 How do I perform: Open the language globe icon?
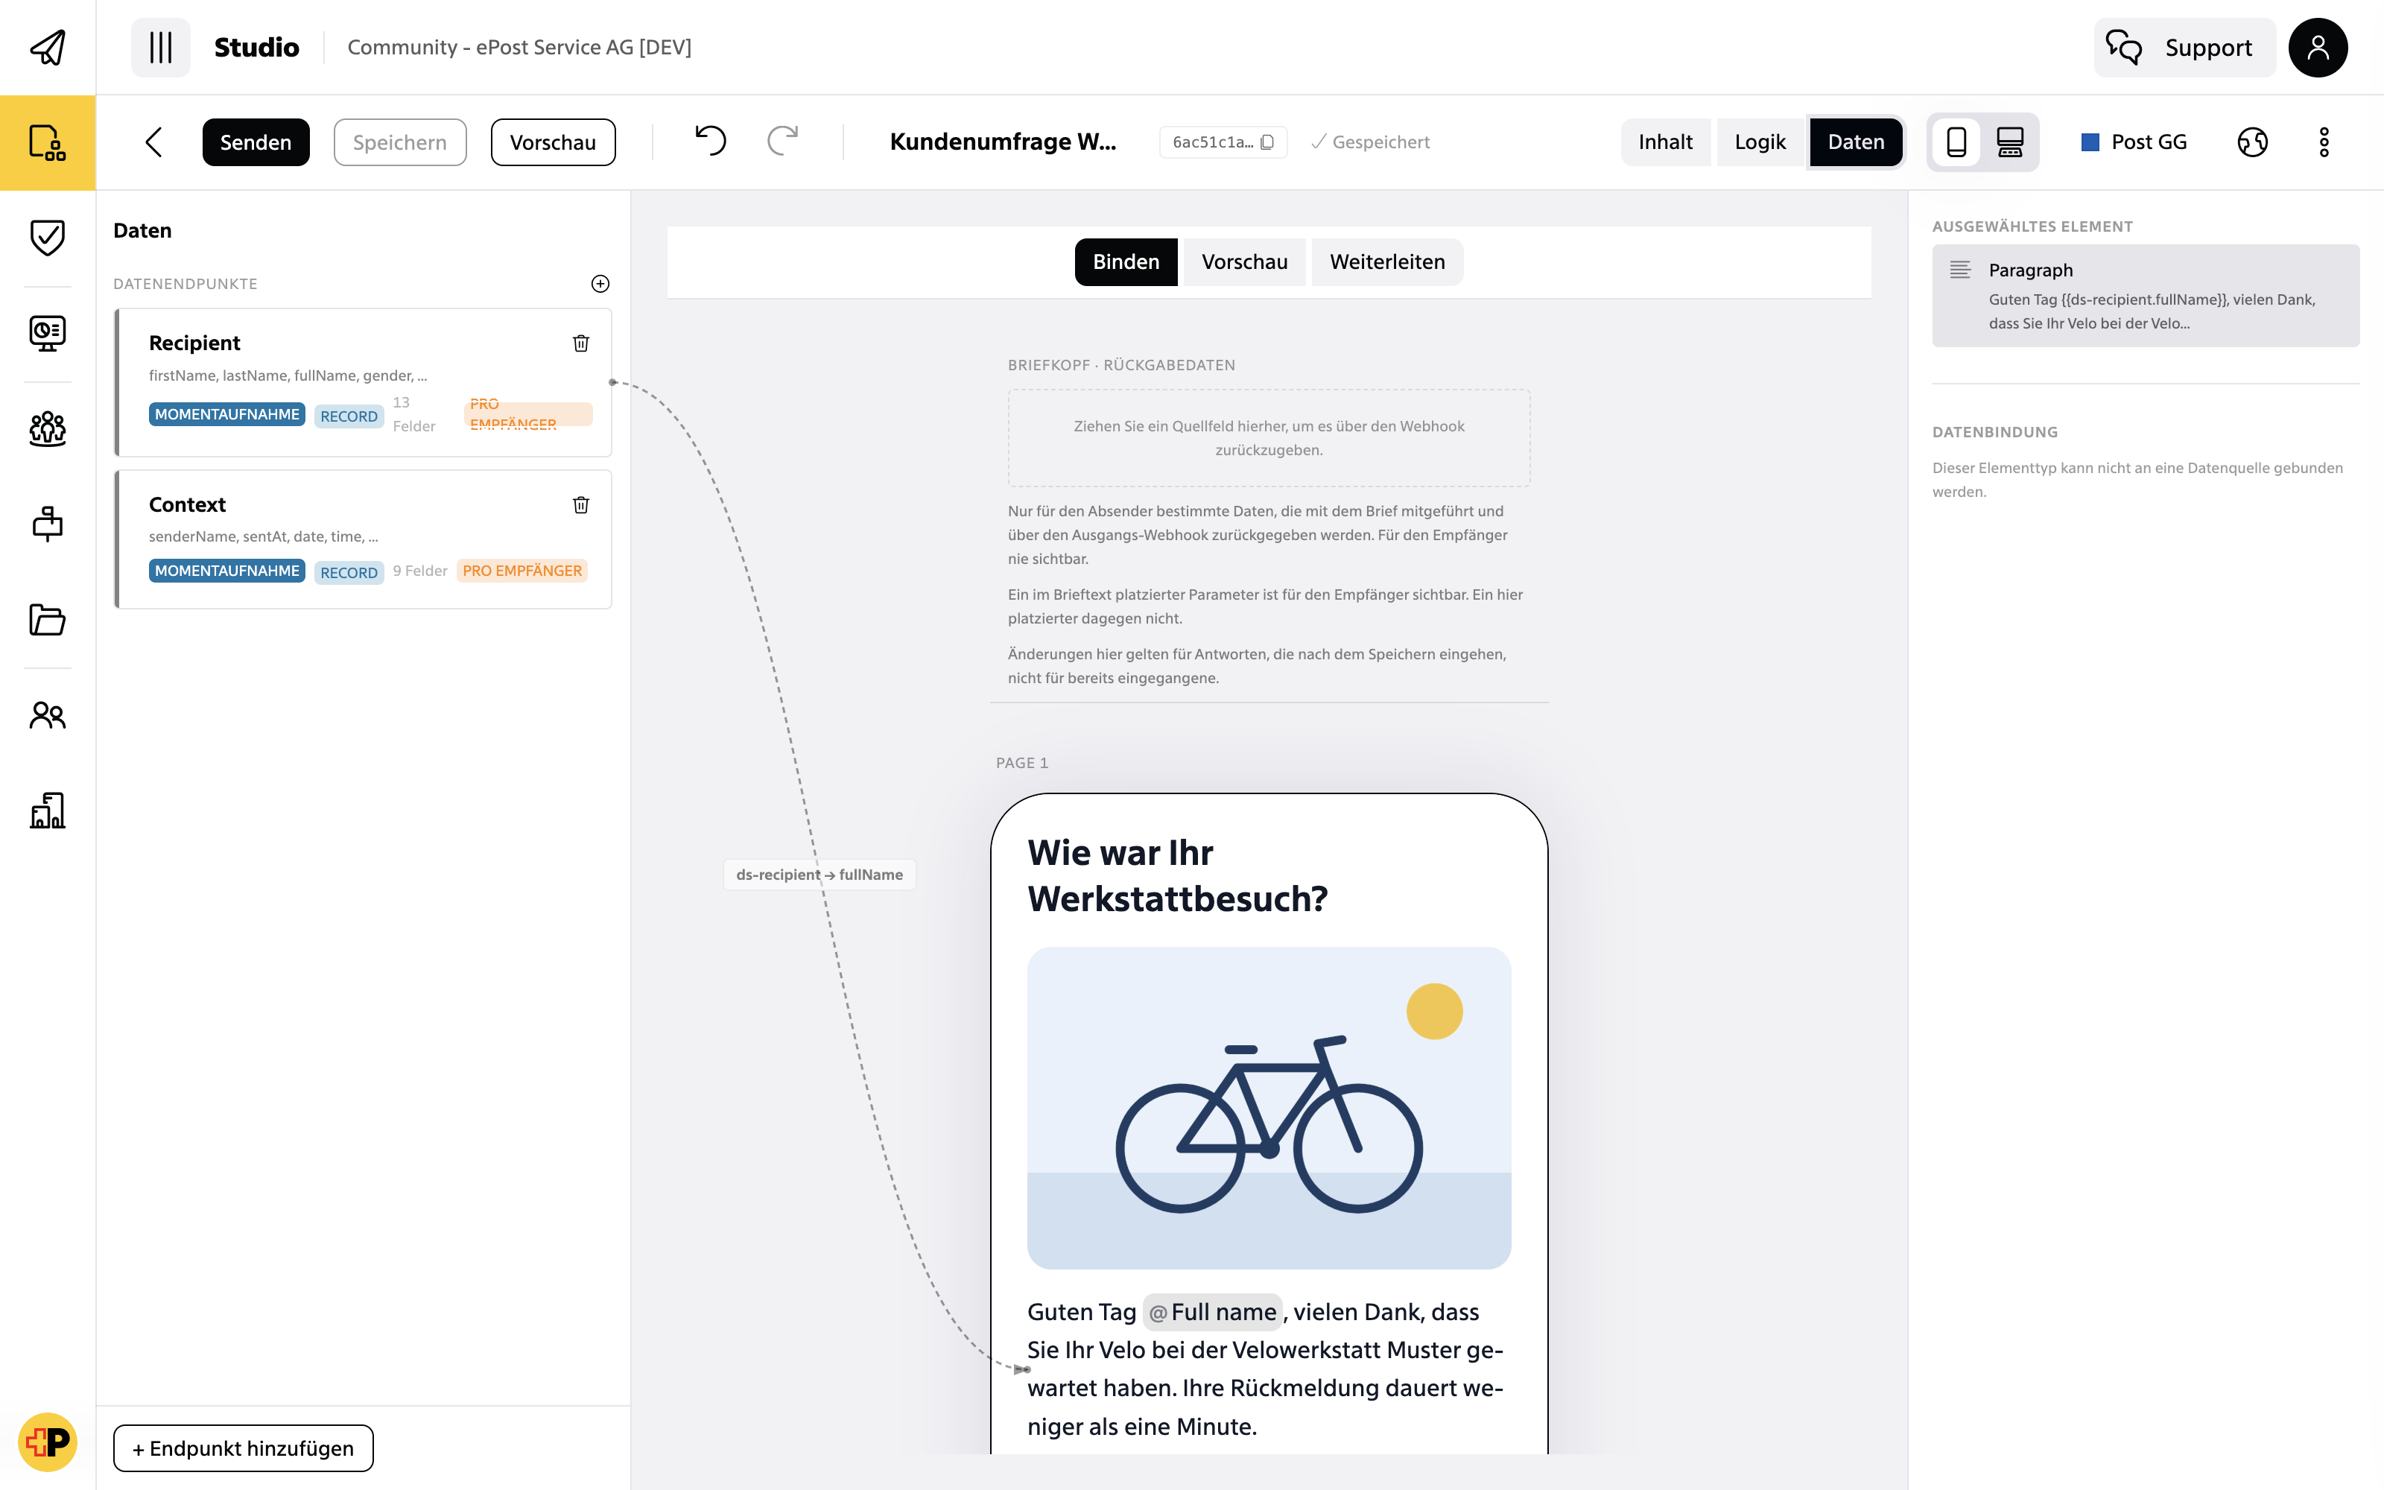2252,142
